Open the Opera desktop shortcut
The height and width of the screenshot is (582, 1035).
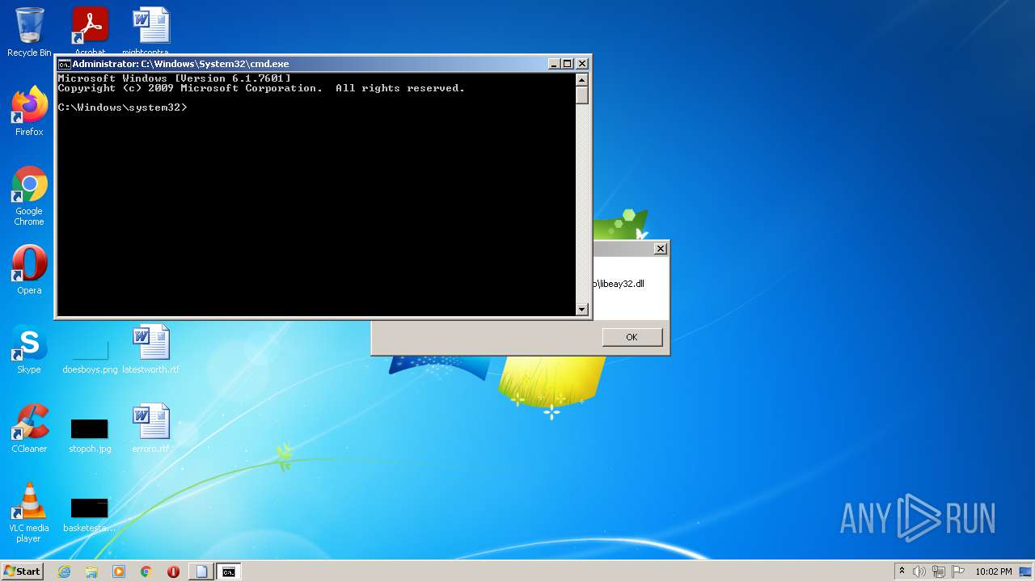coord(29,270)
